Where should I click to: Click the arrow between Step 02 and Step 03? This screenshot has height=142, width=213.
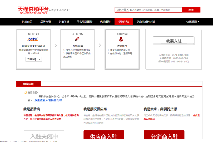(x=100, y=45)
